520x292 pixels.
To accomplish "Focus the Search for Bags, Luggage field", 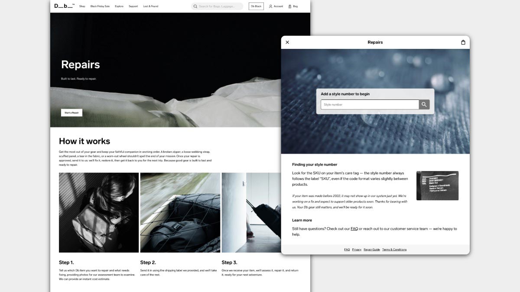I will (x=219, y=6).
